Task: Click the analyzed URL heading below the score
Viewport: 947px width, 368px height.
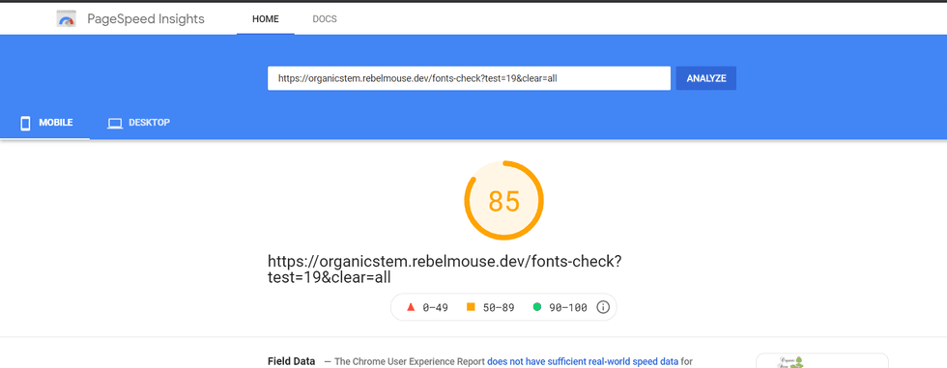Action: click(x=445, y=269)
